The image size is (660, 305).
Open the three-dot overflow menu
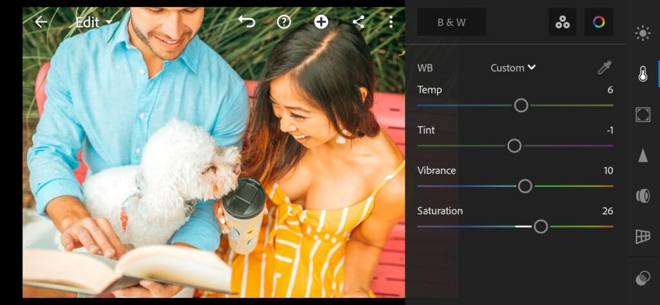[391, 22]
